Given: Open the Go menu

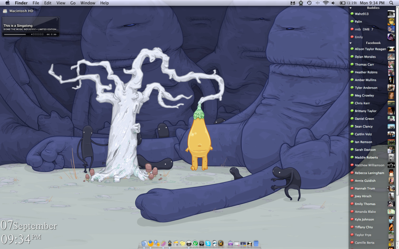Looking at the screenshot, I should [73, 3].
